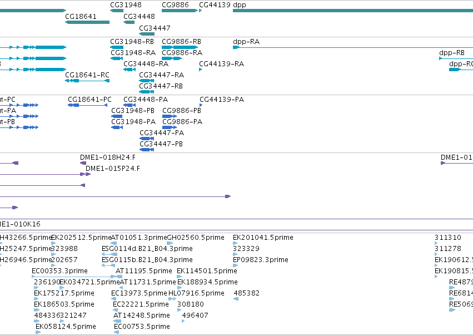
Task: Click the 496407 EST label
Action: click(195, 316)
